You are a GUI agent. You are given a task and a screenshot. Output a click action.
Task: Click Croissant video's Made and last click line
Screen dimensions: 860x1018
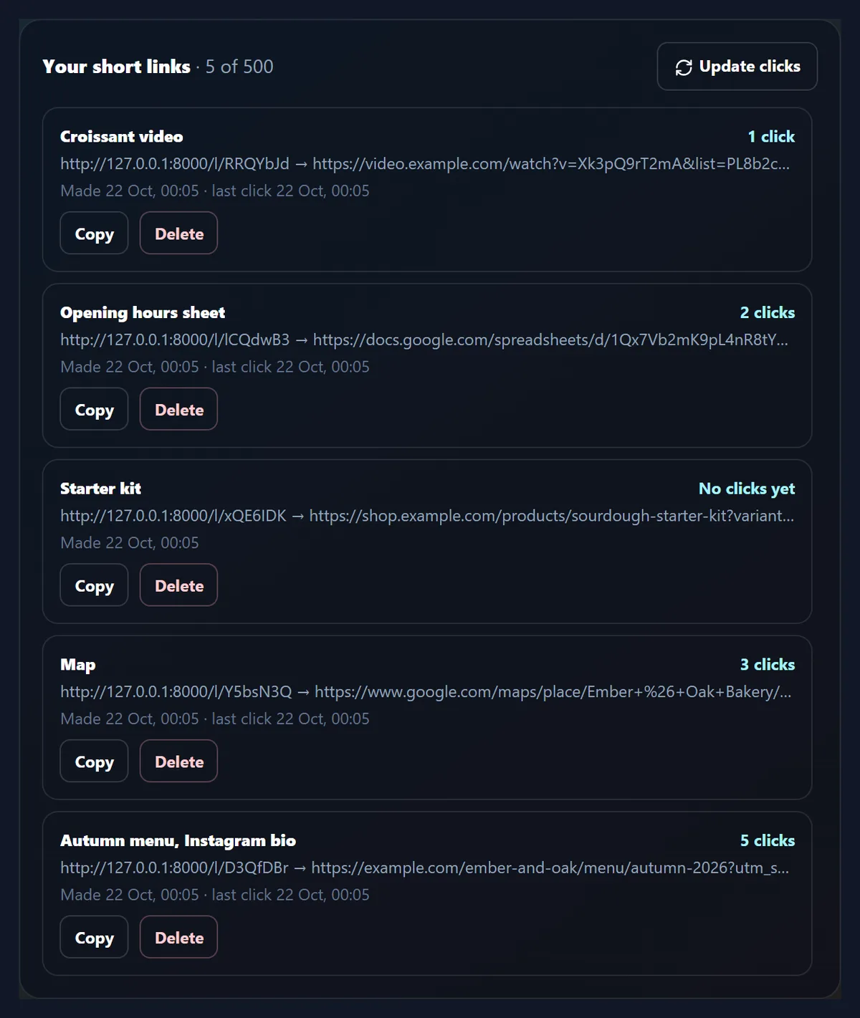(215, 191)
